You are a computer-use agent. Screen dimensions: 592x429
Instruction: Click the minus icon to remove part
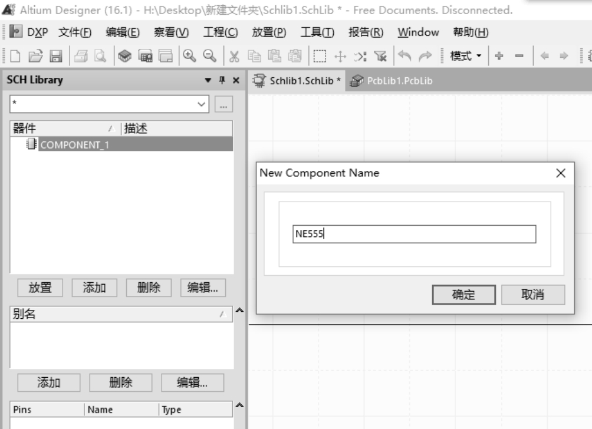coord(519,56)
